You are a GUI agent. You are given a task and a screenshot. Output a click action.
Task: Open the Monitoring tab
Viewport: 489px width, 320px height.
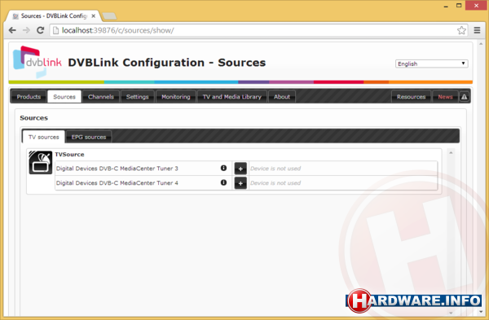[x=175, y=97]
